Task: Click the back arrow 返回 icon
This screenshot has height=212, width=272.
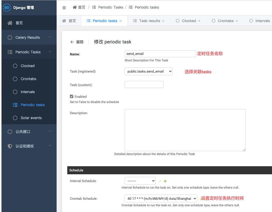Action: (72, 42)
